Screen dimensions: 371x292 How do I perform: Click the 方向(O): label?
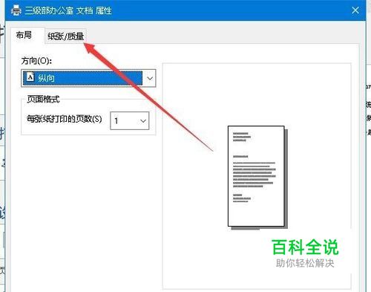tap(36, 61)
